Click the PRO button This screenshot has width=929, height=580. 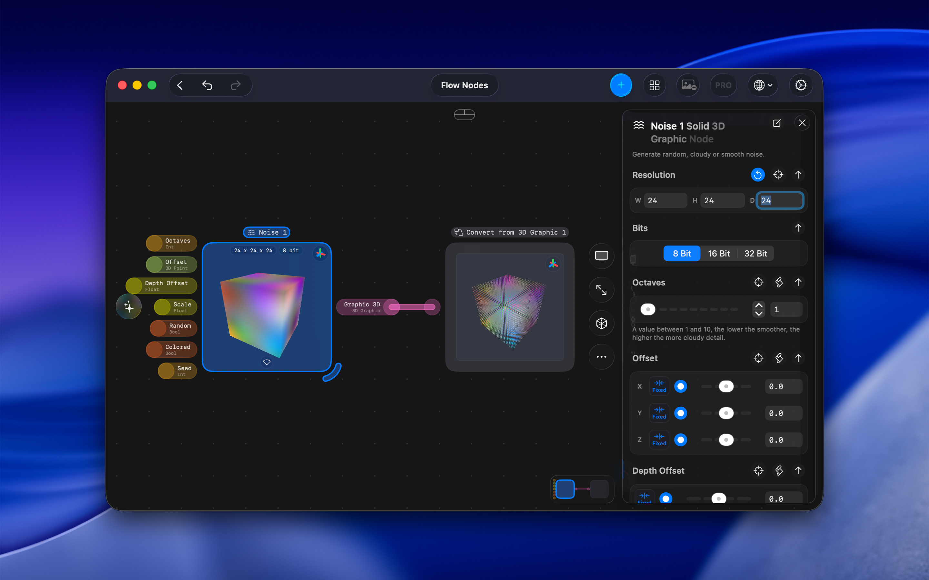[x=723, y=85]
